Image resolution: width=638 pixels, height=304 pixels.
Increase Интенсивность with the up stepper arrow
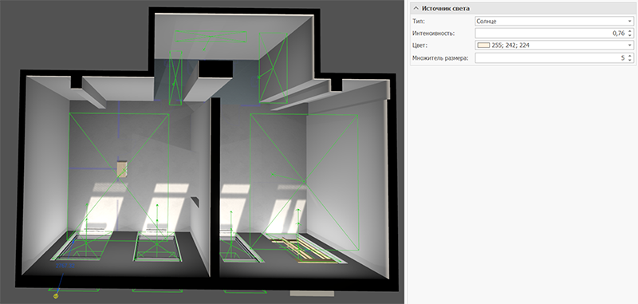tap(630, 31)
